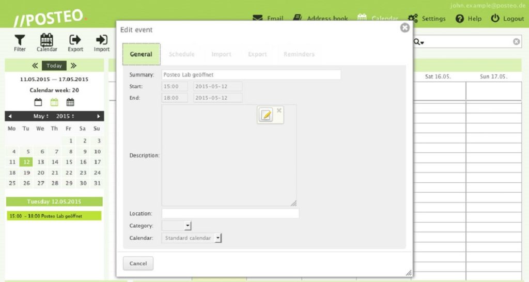Click the Today button
The height and width of the screenshot is (282, 529).
(54, 66)
